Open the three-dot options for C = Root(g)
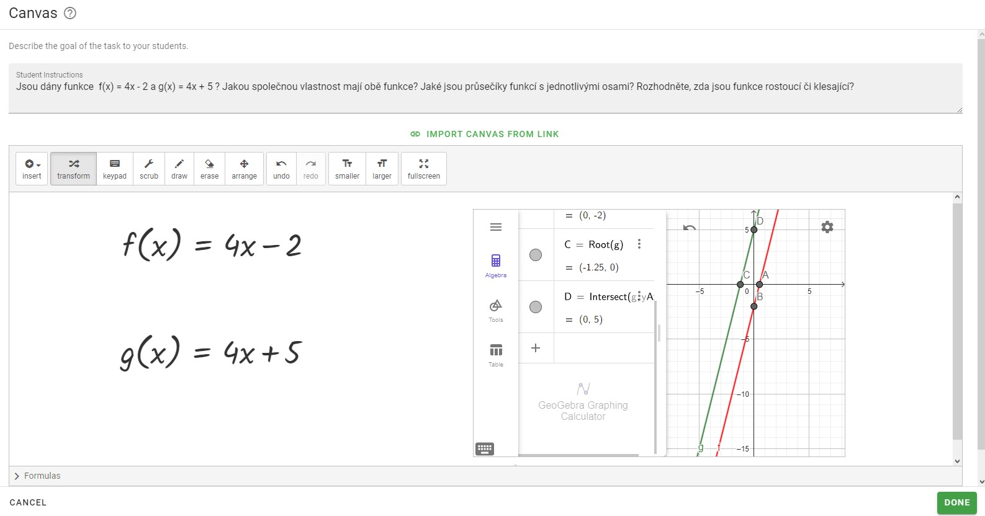The width and height of the screenshot is (985, 516). tap(639, 244)
